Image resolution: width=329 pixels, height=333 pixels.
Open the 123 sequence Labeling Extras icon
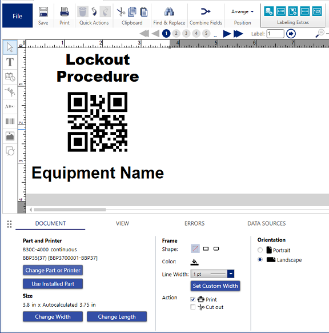pyautogui.click(x=317, y=11)
